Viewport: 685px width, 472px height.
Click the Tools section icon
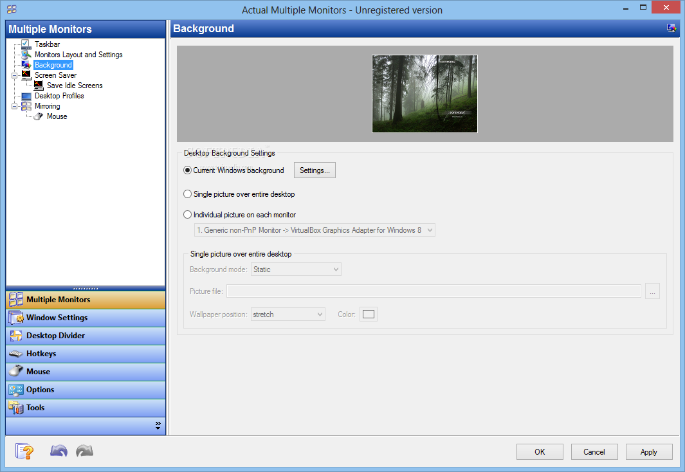[x=16, y=408]
